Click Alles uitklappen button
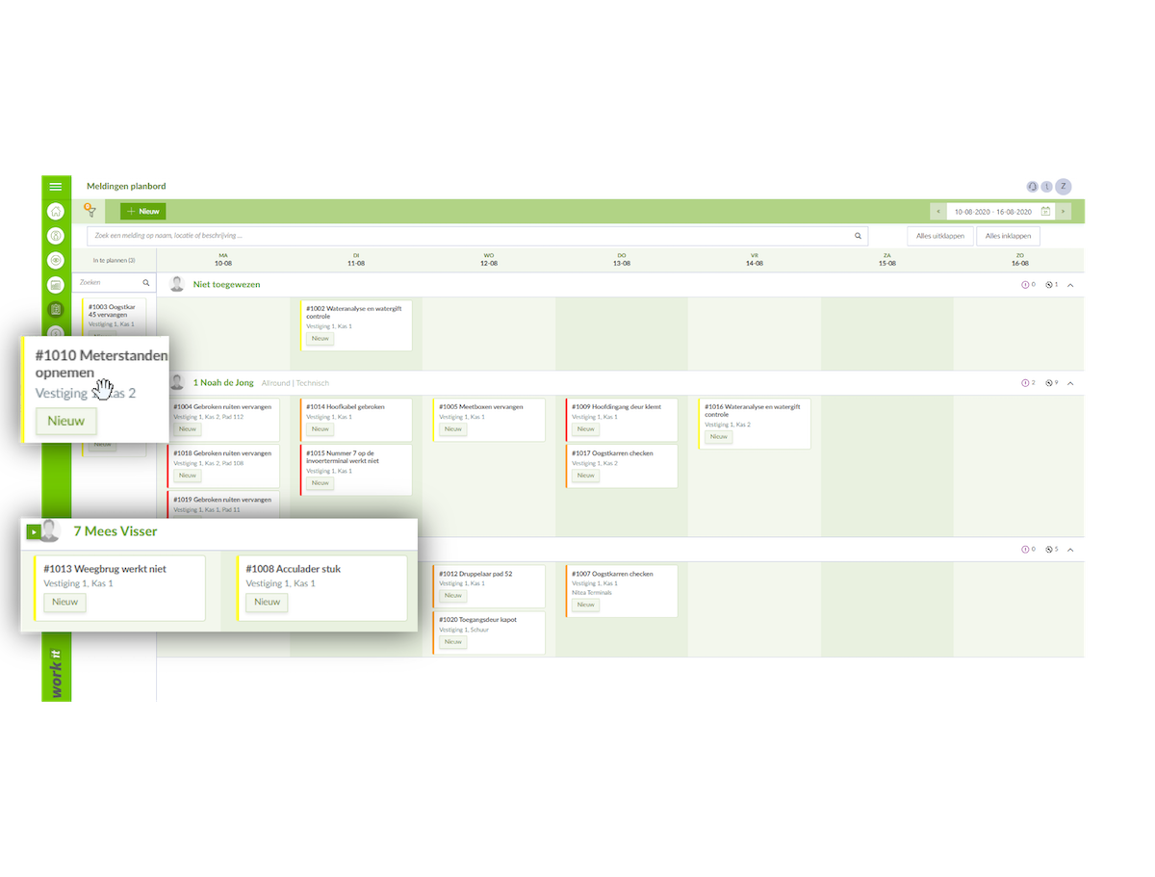This screenshot has height=877, width=1155. click(939, 236)
